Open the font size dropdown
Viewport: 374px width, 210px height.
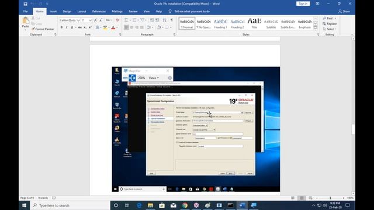[90, 20]
